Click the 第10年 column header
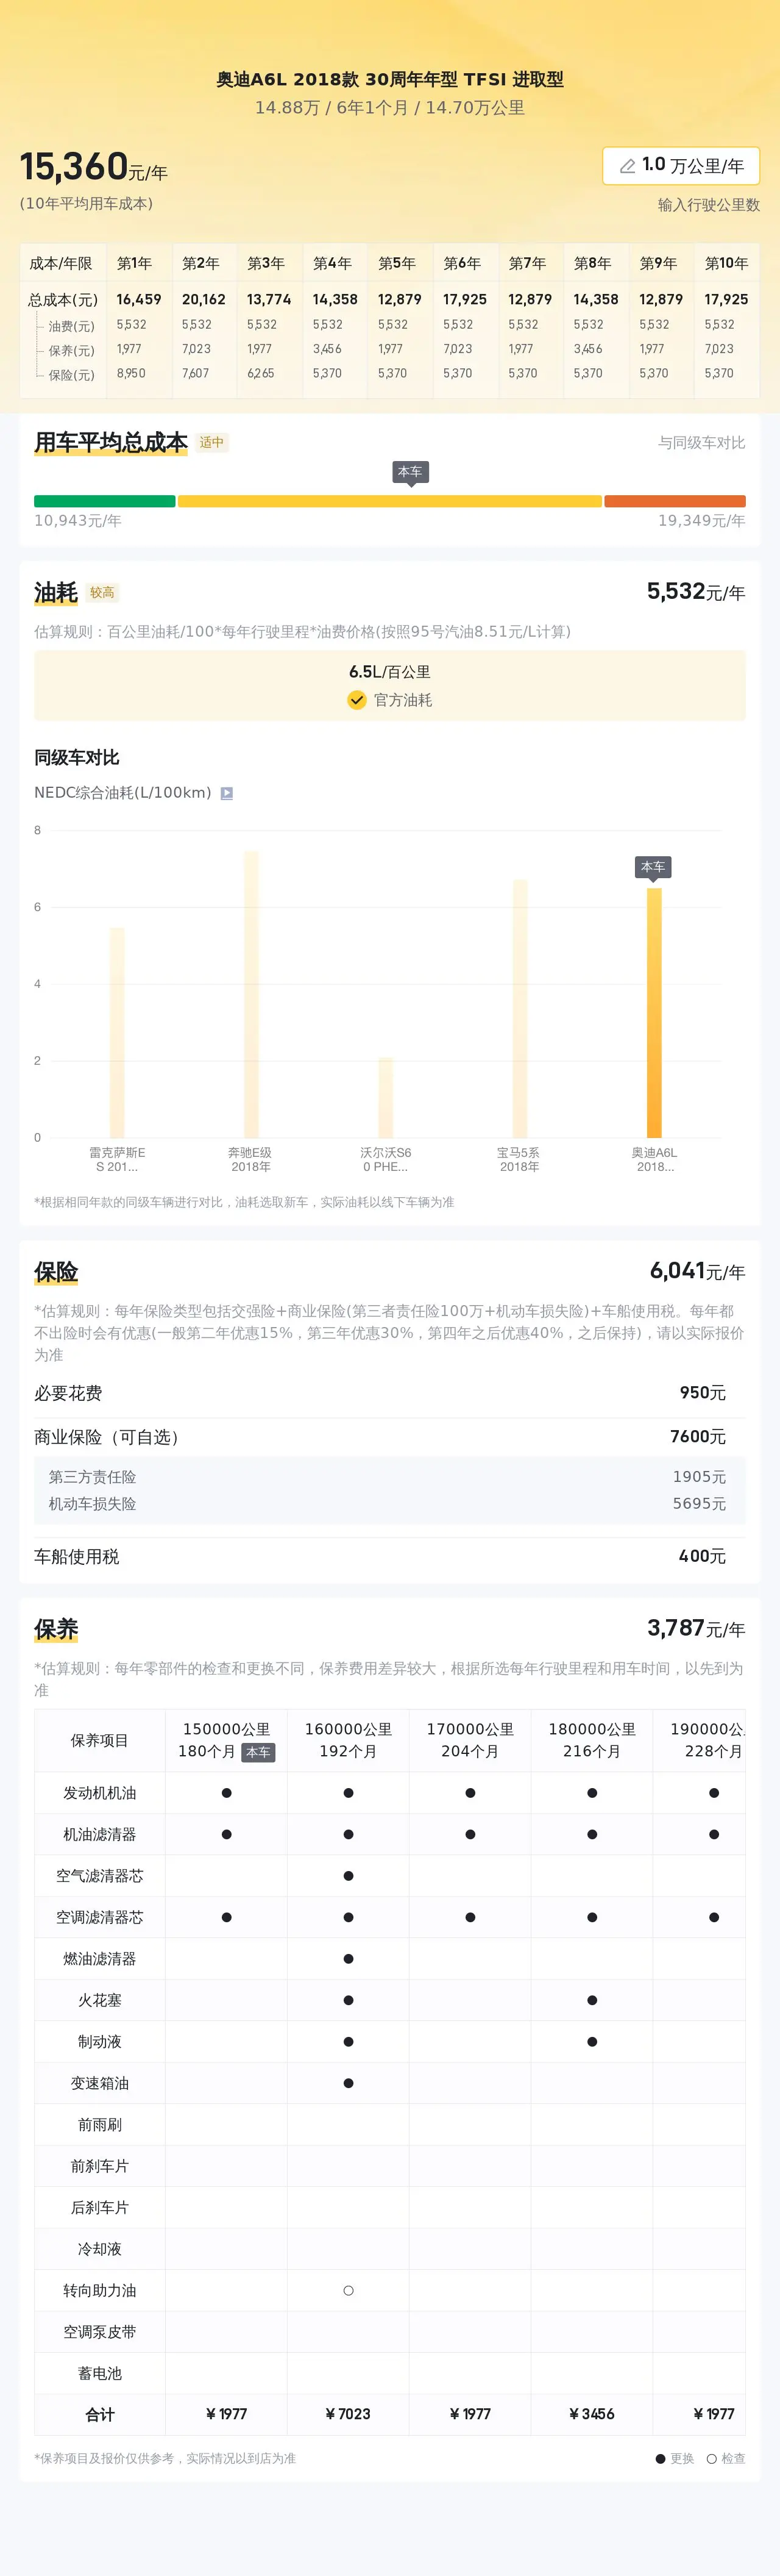Screen dimensions: 780x2576 click(x=726, y=263)
